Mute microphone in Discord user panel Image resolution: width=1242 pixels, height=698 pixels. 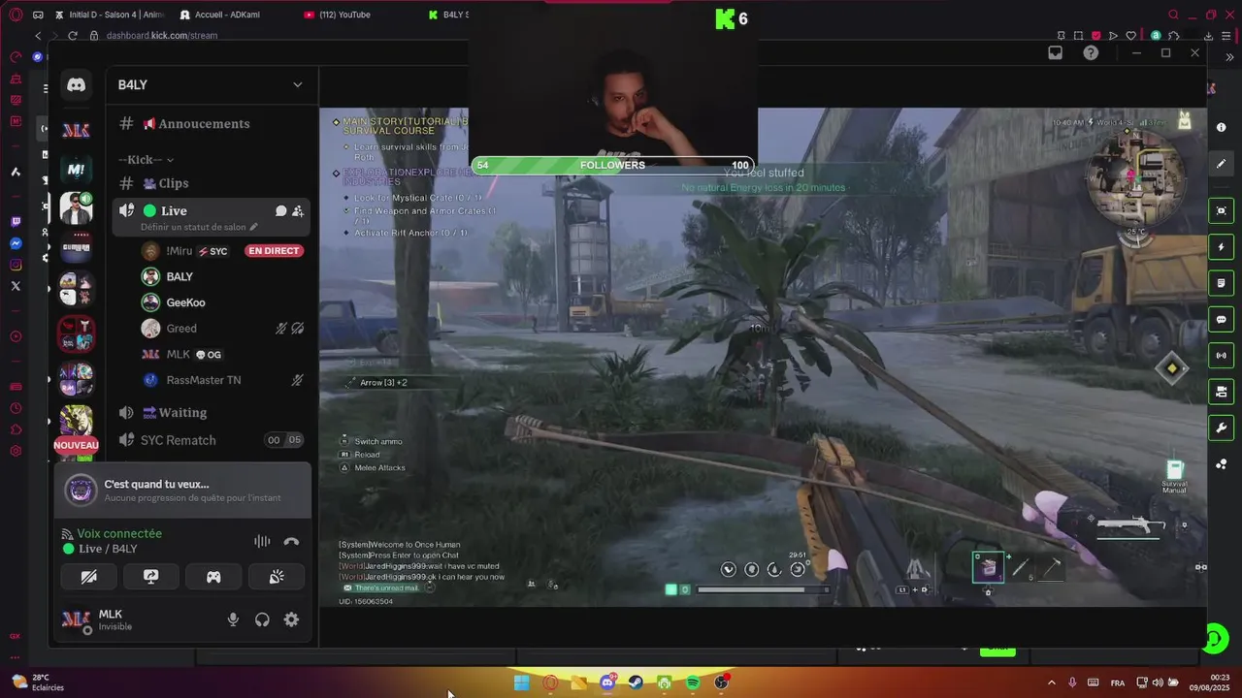click(233, 619)
